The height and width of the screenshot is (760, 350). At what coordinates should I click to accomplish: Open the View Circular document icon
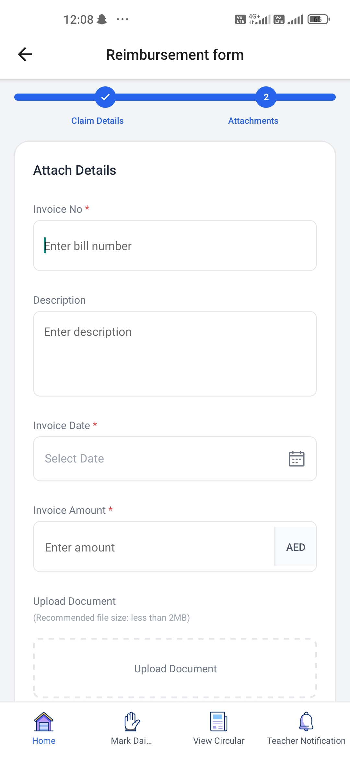coord(219,721)
